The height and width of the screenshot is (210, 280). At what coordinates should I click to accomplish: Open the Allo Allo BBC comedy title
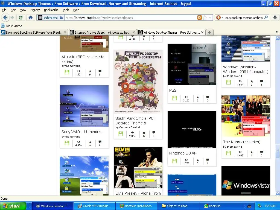(x=83, y=59)
